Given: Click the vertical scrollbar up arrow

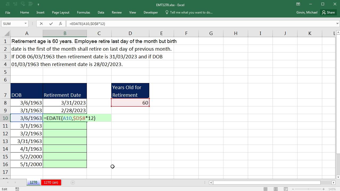Looking at the screenshot, I should 338,32.
